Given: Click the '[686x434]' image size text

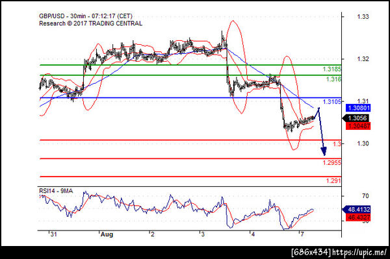Looking at the screenshot, I should pyautogui.click(x=311, y=253).
